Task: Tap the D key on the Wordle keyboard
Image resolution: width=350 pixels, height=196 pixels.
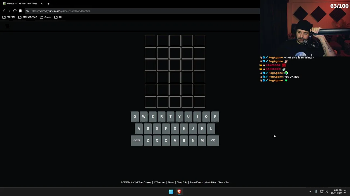Action: click(157, 128)
